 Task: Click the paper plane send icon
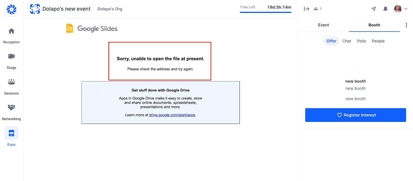click(374, 9)
